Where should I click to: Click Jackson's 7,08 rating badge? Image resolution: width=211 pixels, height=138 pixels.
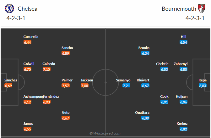click(x=85, y=86)
